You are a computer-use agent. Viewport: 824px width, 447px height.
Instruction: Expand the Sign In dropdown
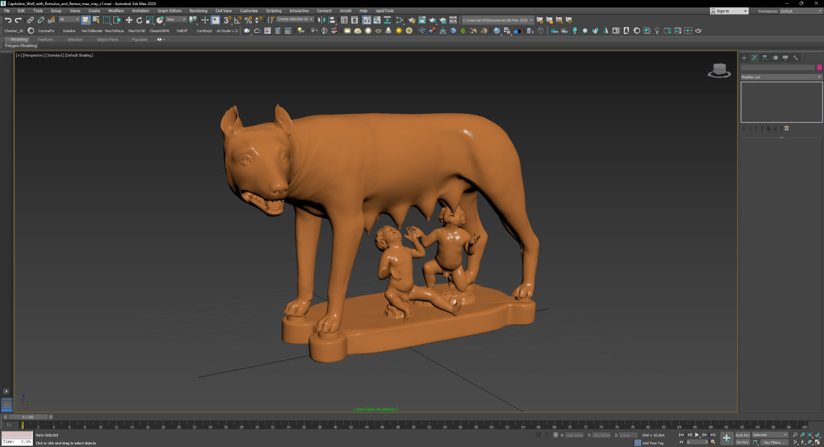tap(729, 11)
